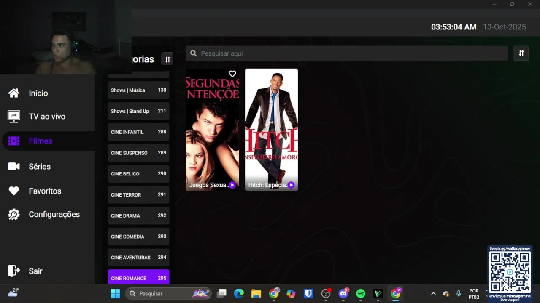The image size is (540, 303).
Task: Favorite Segundas Intenções with heart icon
Action: 232,74
